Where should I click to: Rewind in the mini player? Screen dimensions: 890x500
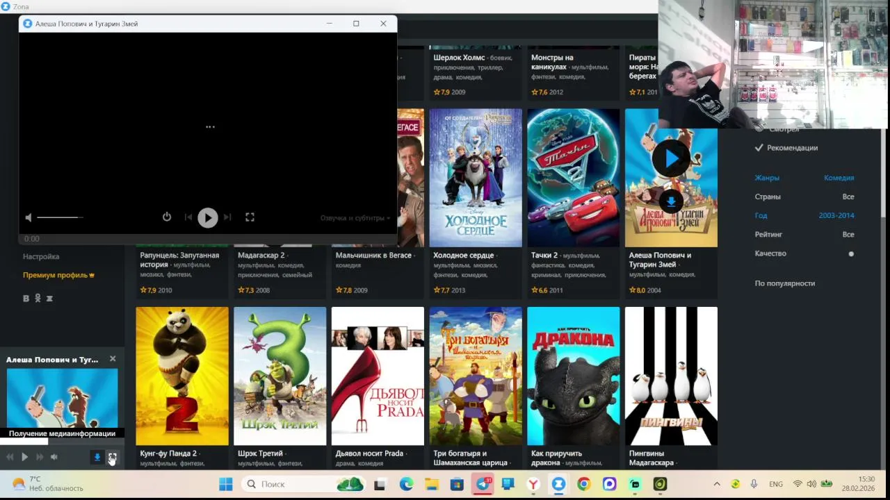(x=10, y=457)
